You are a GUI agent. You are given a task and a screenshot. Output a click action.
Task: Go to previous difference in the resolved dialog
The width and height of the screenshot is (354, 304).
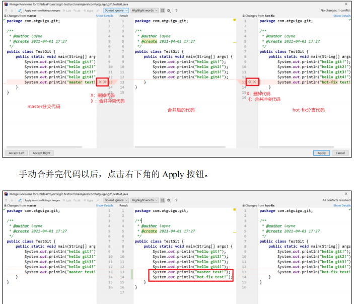[6, 200]
